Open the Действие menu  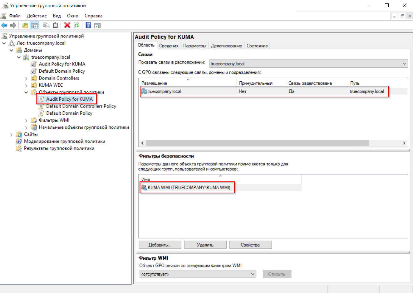click(x=37, y=16)
